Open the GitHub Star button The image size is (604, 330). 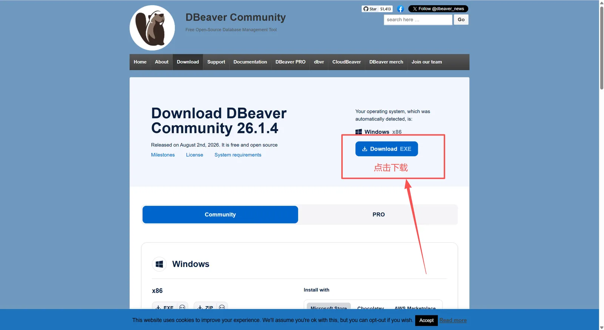click(370, 9)
